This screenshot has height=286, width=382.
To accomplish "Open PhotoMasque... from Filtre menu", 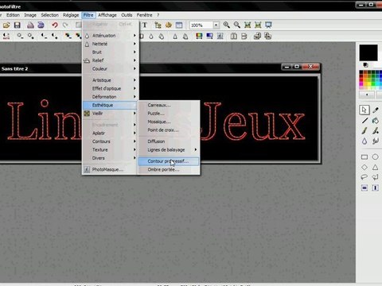I will pos(111,169).
